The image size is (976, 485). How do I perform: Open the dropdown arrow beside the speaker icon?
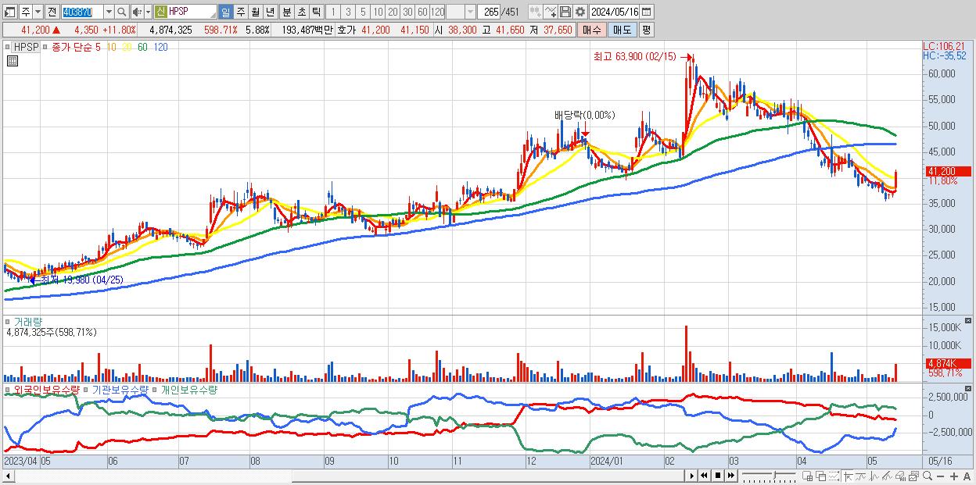coord(148,12)
